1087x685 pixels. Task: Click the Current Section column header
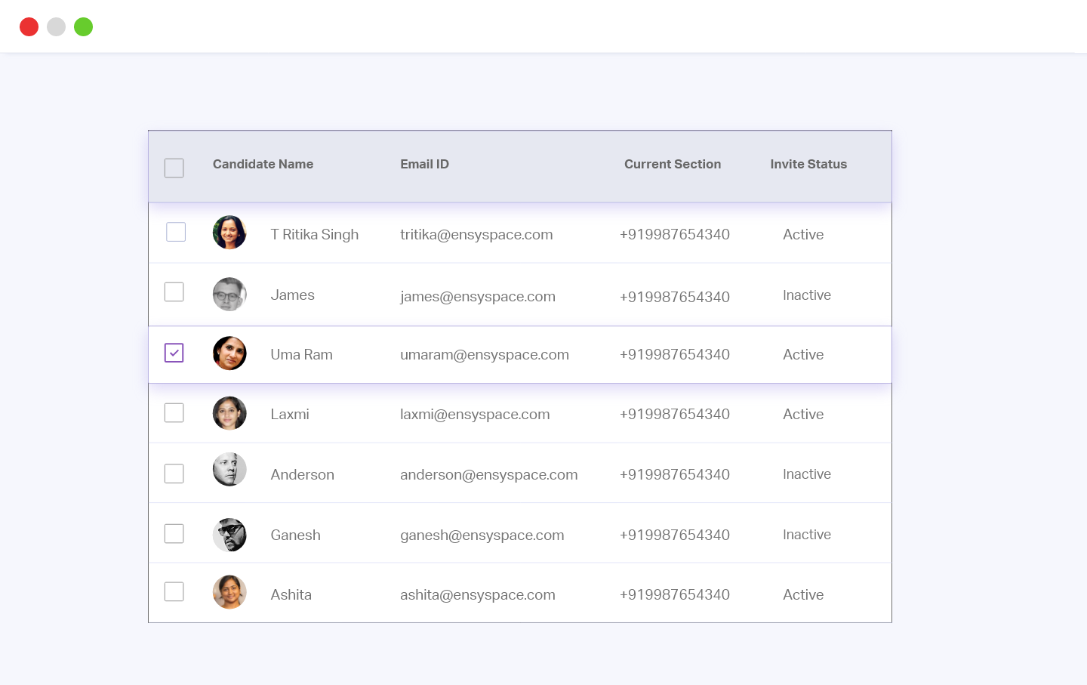coord(672,165)
